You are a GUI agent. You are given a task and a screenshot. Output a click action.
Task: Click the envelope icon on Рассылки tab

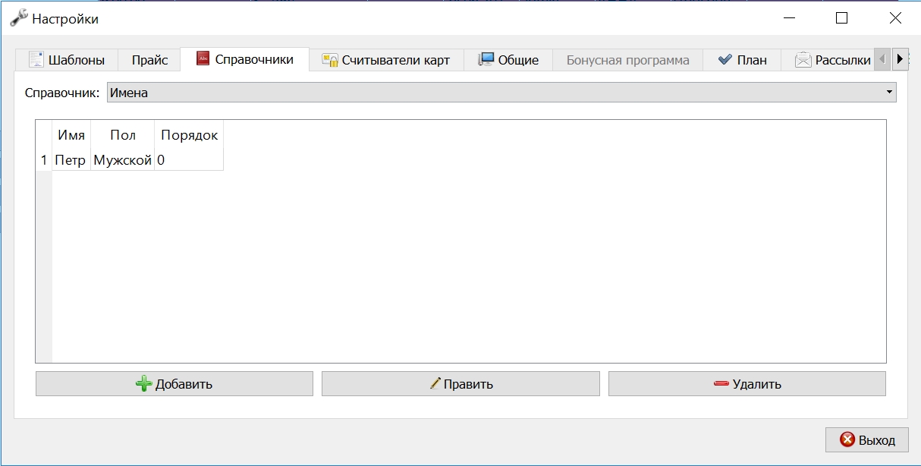point(803,60)
